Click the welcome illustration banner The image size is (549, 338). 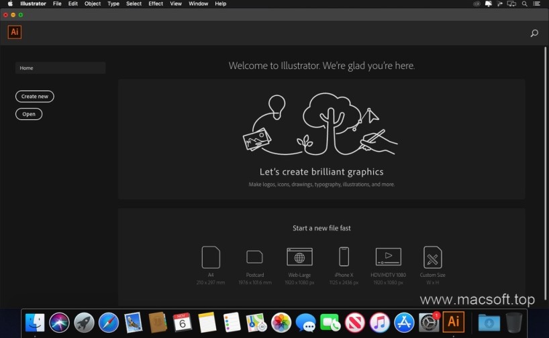tap(321, 138)
